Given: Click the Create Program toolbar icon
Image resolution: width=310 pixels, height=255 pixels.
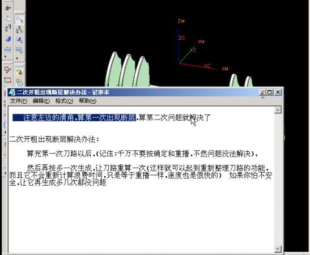Looking at the screenshot, I should [7, 18].
